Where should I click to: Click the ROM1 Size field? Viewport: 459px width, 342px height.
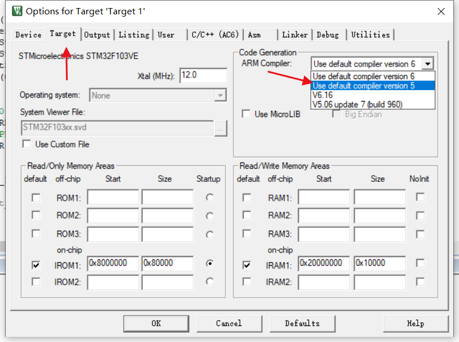tap(168, 197)
